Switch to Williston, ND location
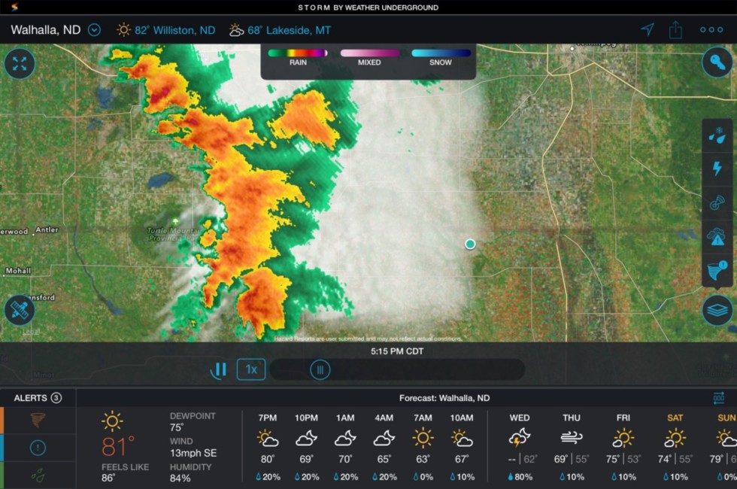This screenshot has height=489, width=737. pyautogui.click(x=166, y=30)
